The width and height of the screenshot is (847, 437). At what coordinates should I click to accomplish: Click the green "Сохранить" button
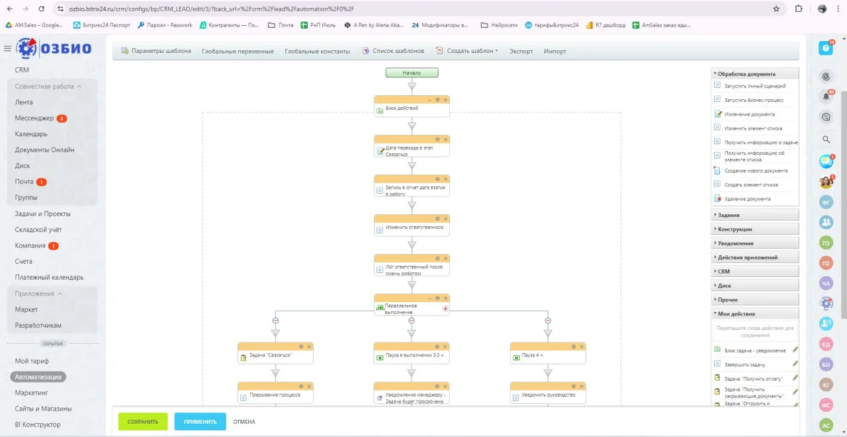pyautogui.click(x=143, y=422)
